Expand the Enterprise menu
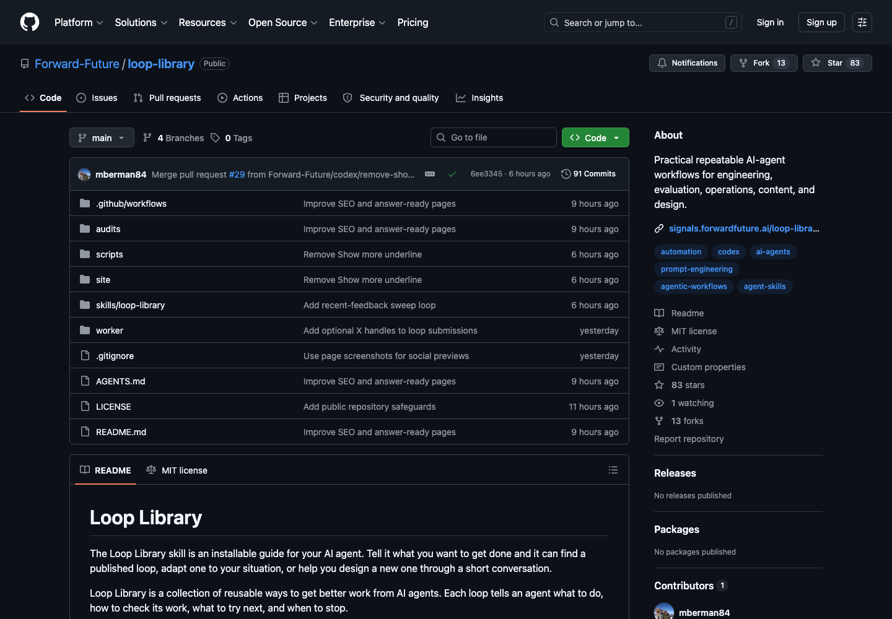 357,22
